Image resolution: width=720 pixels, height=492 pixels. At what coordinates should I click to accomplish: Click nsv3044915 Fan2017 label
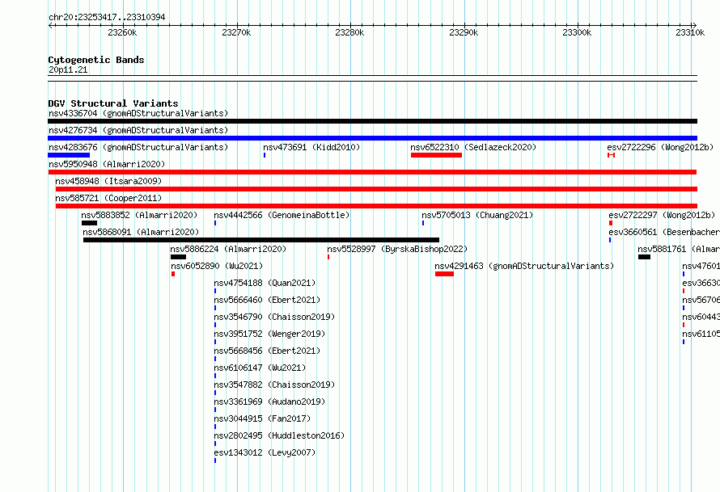(x=262, y=418)
